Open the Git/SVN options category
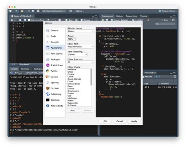 tap(55, 88)
